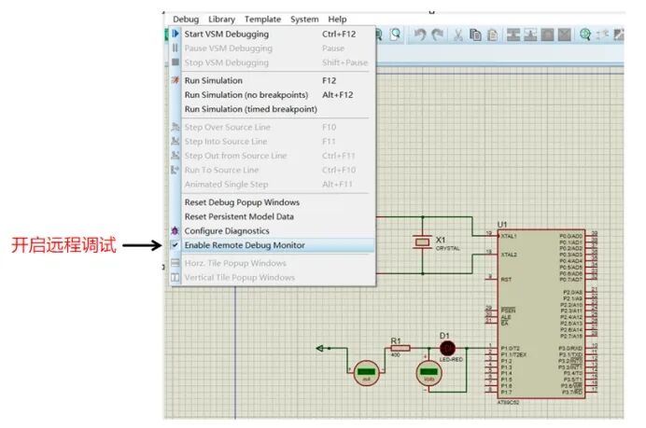Select Reset Persistent Model Data
This screenshot has width=646, height=428.
click(272, 217)
